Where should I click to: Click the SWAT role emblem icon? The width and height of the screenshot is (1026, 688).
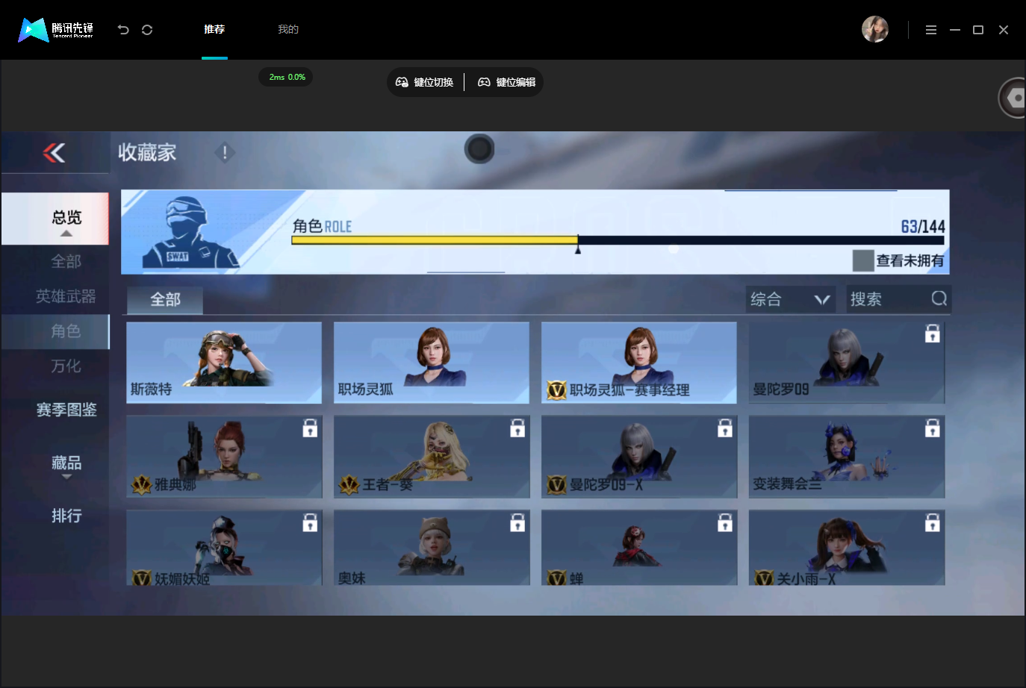tap(190, 232)
